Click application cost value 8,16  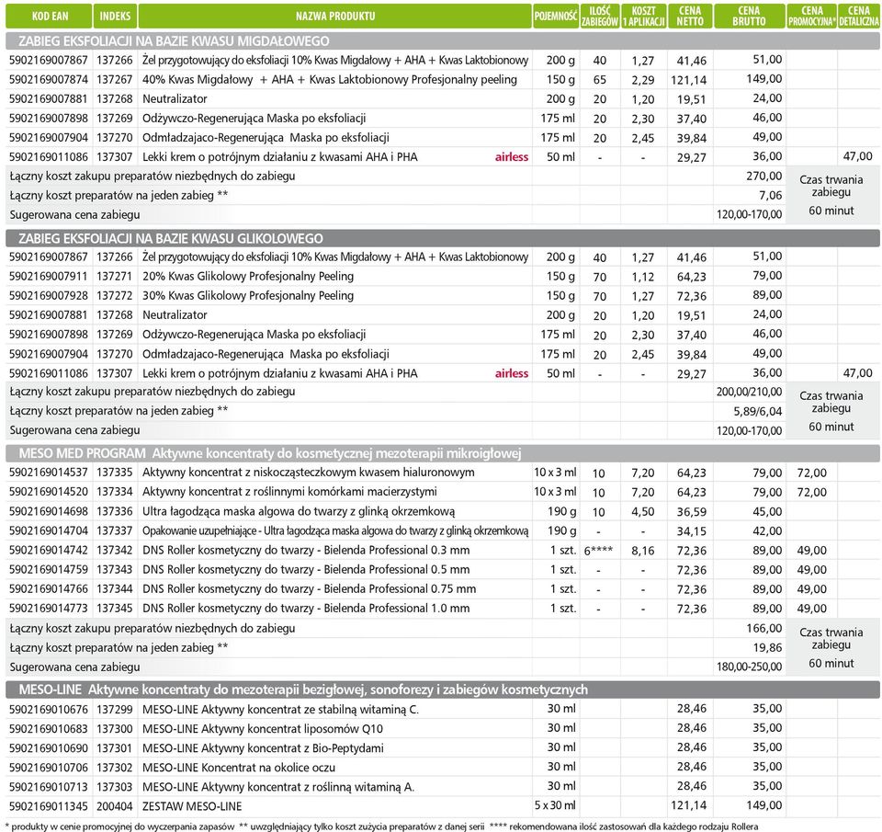(x=643, y=551)
